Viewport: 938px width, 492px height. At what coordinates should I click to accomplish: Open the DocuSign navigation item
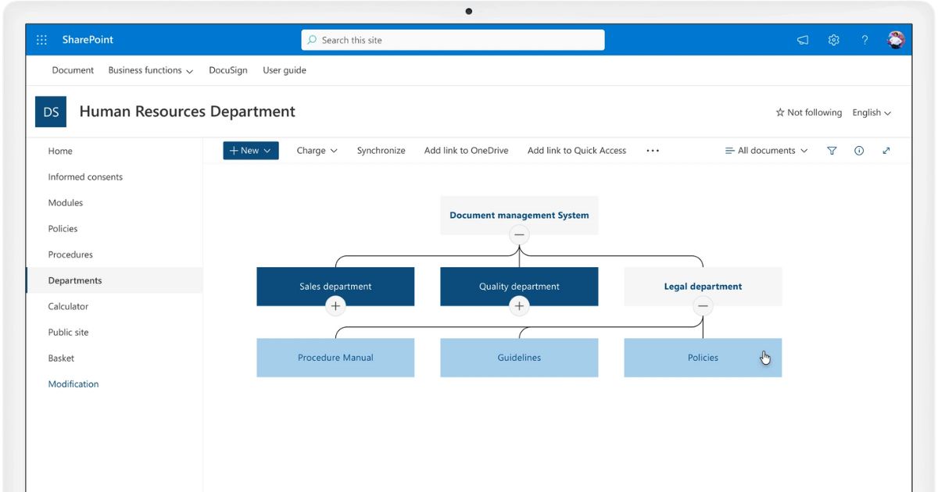(x=227, y=70)
